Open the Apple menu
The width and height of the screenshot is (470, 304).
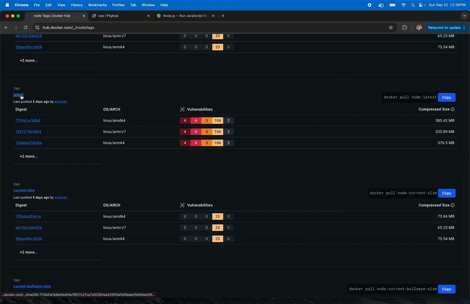[7, 5]
